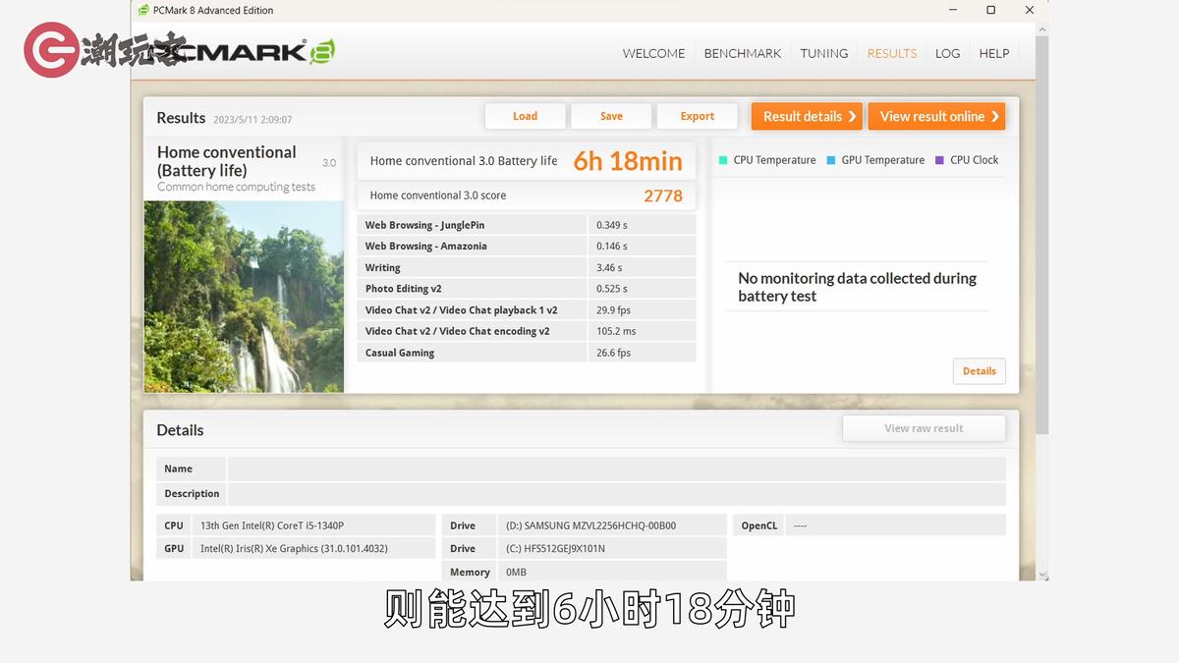Export the benchmark result
Screen dimensions: 1179x663
[x=698, y=116]
